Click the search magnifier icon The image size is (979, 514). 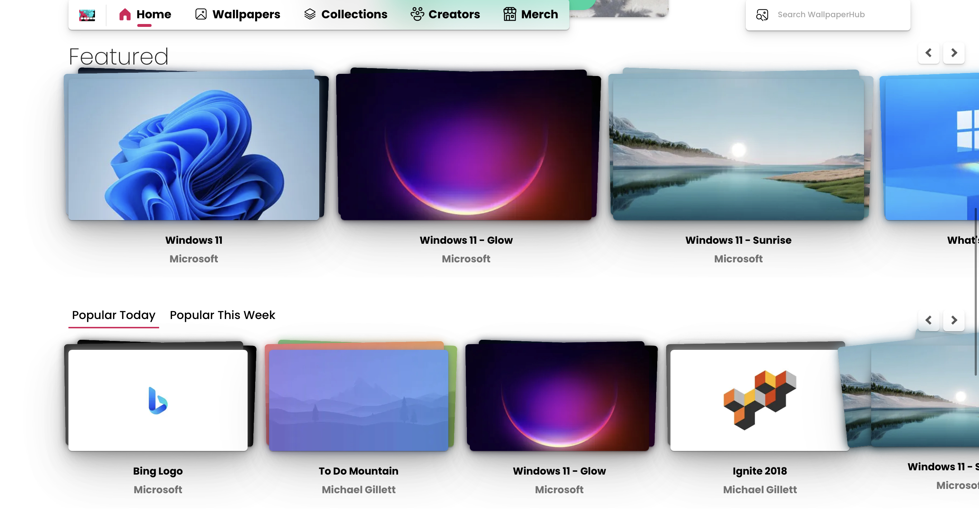pyautogui.click(x=762, y=15)
